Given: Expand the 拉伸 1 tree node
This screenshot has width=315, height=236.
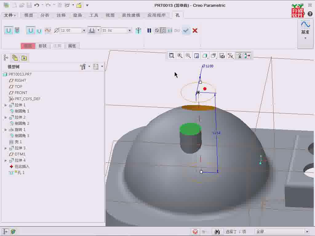Looking at the screenshot, I should click(x=6, y=105).
